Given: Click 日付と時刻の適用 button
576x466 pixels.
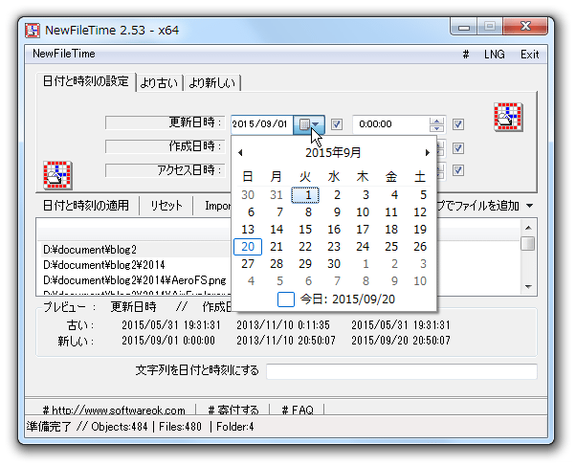Looking at the screenshot, I should pyautogui.click(x=86, y=206).
